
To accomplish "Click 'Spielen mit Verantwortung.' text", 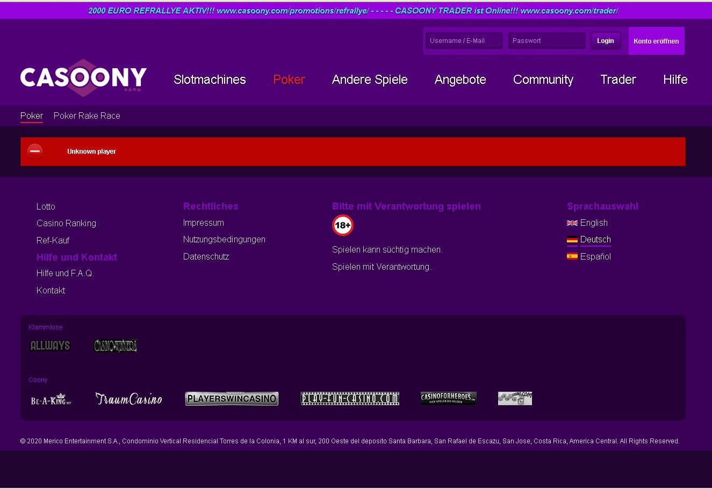I will click(382, 267).
